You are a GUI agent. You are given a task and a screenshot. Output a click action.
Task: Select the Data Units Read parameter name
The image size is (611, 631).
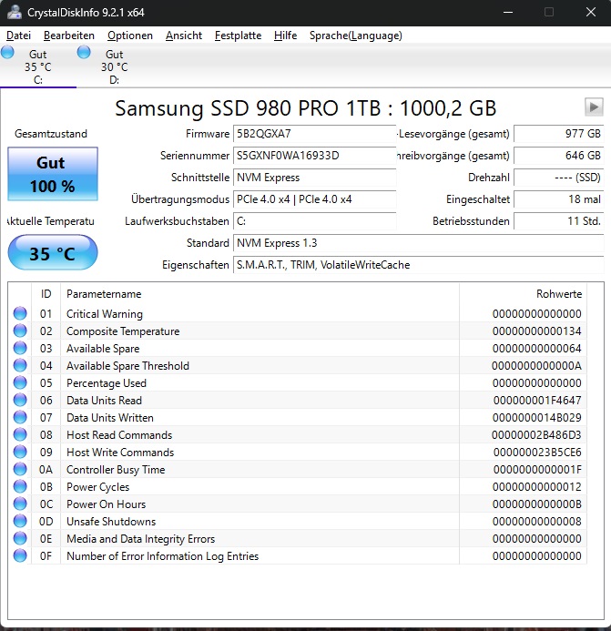pyautogui.click(x=104, y=401)
